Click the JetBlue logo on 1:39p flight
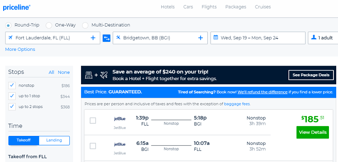The width and height of the screenshot is (338, 162). pos(119,119)
